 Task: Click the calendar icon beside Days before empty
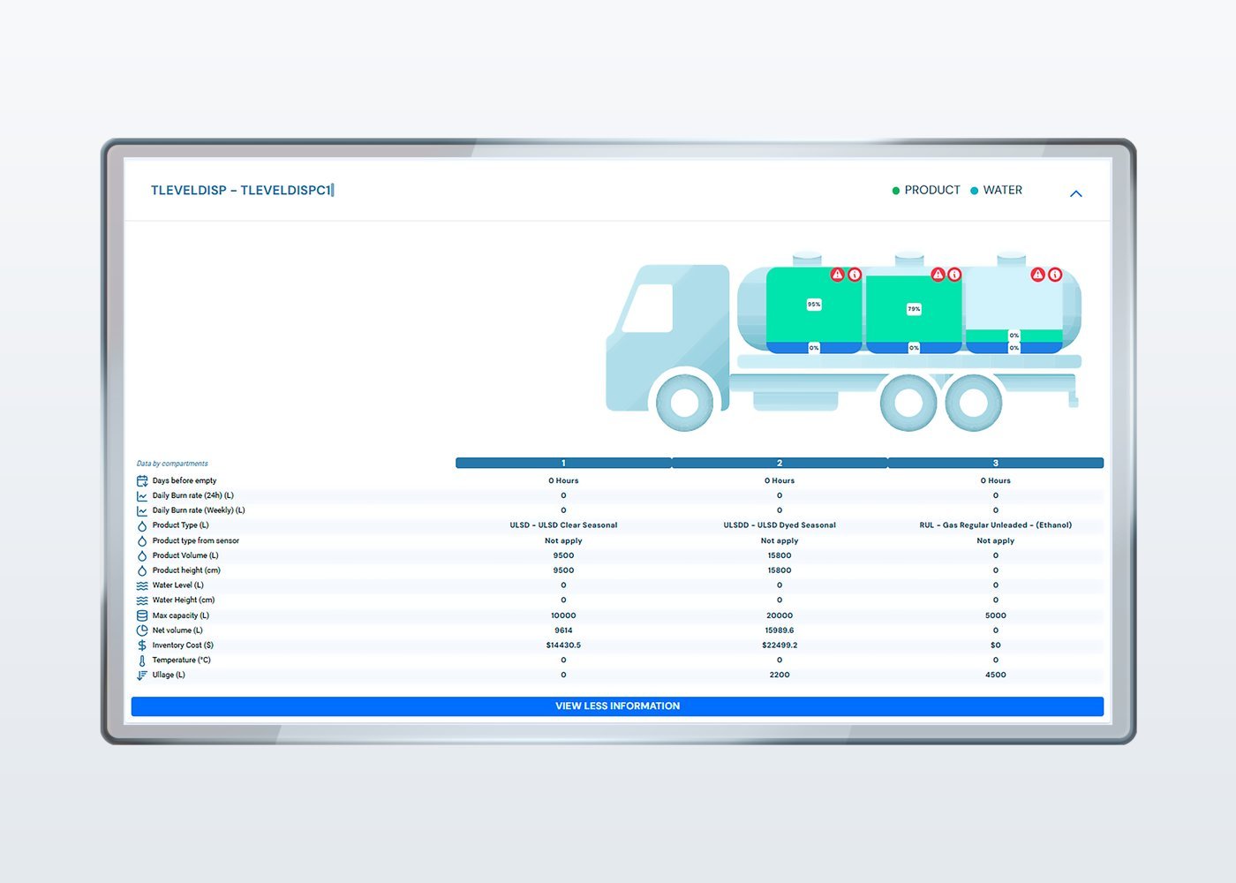[142, 480]
